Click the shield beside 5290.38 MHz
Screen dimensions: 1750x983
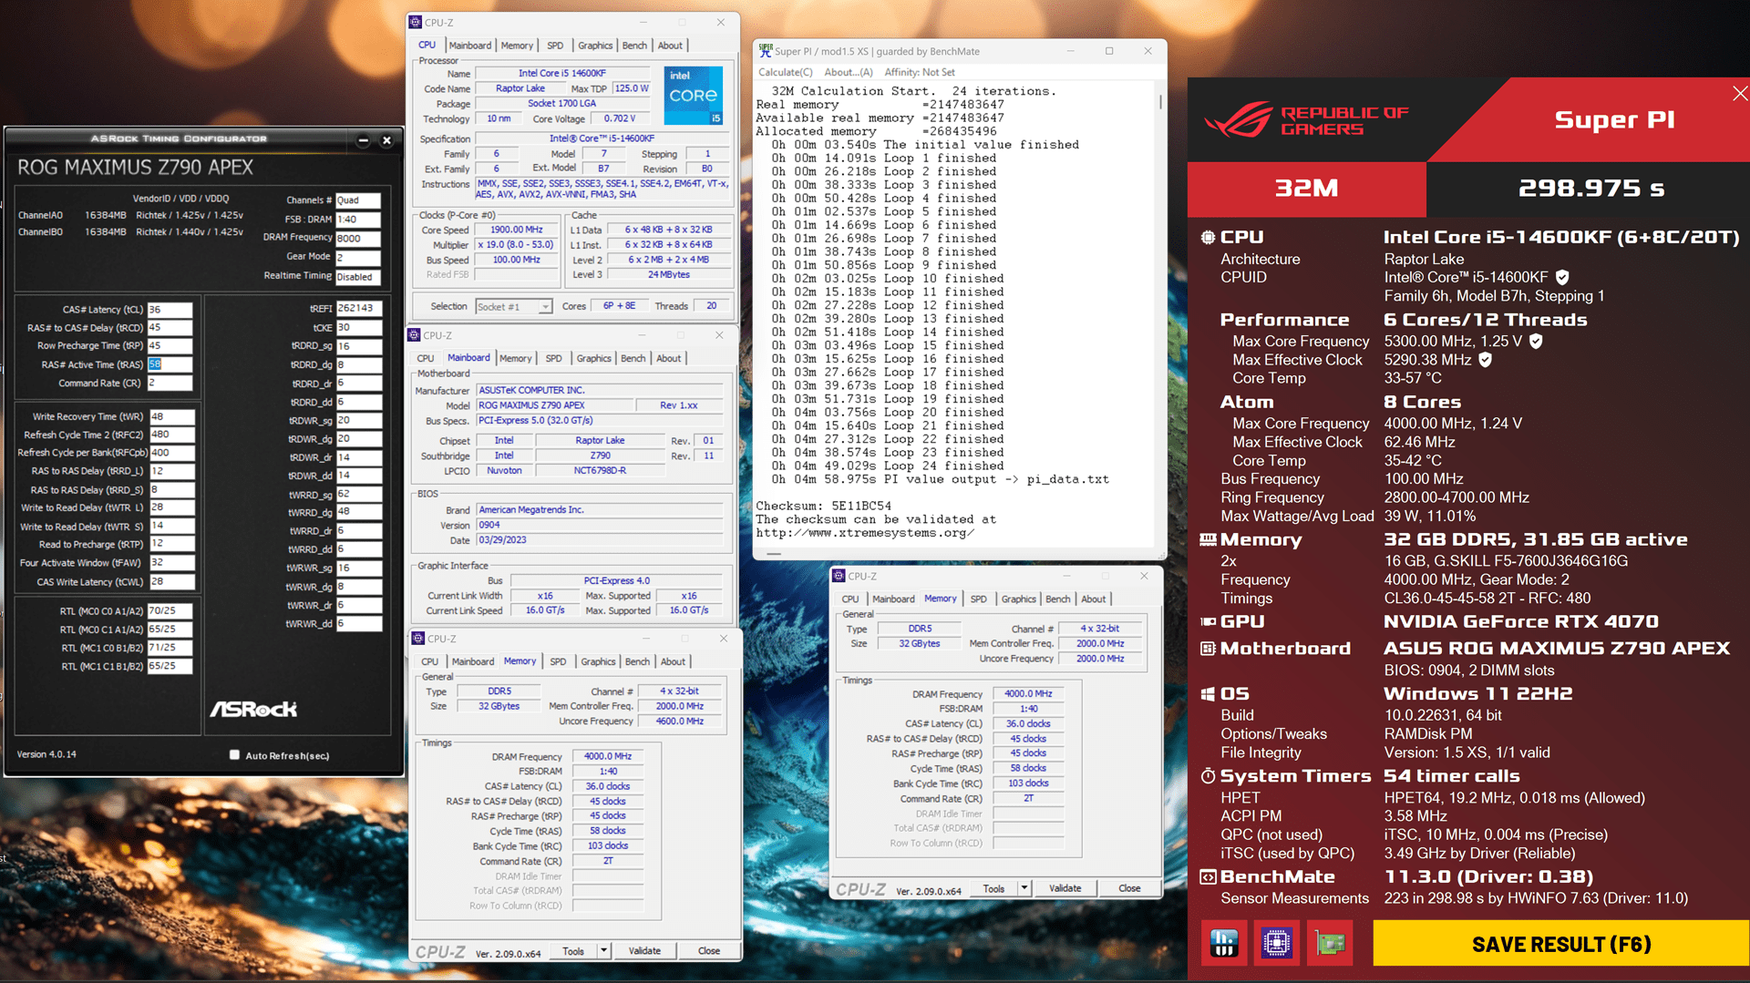click(1485, 360)
